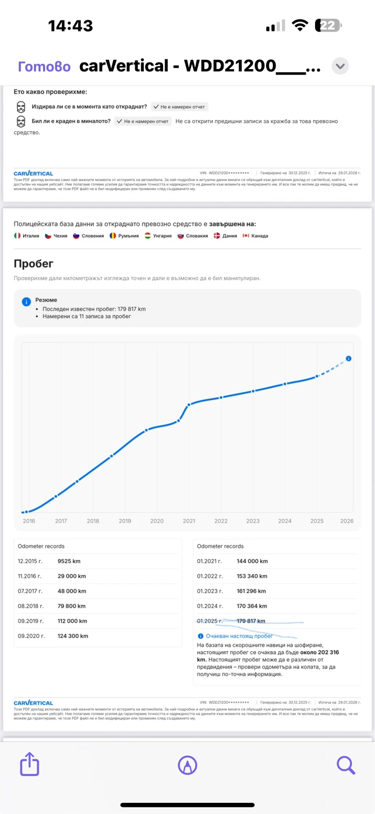The width and height of the screenshot is (375, 814).
Task: Select the 01.2025 odometer record row
Action: pyautogui.click(x=231, y=621)
